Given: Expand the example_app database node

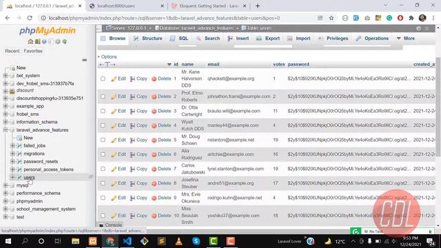Looking at the screenshot, I should [x=6, y=106].
